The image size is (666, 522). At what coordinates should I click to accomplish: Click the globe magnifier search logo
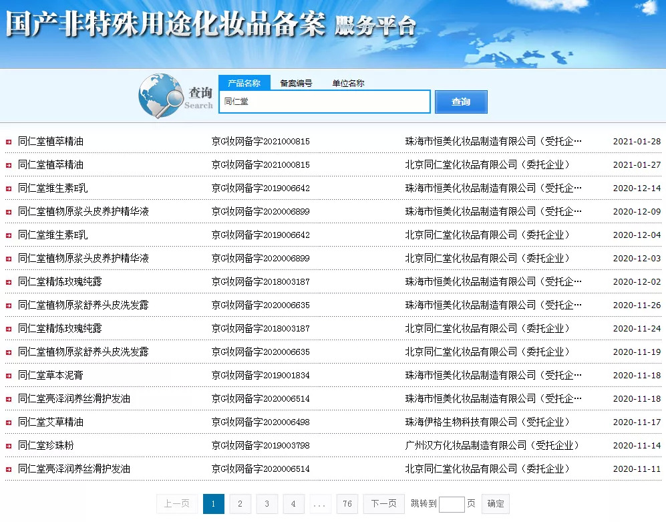tap(160, 96)
